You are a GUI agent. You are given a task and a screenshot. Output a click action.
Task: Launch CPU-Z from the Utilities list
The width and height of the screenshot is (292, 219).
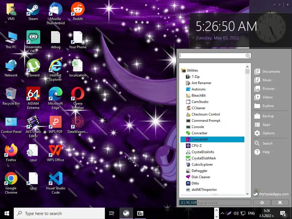coord(194,146)
